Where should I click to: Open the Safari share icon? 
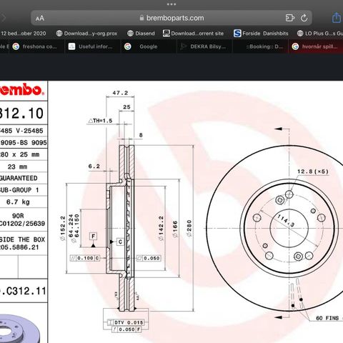[337, 18]
